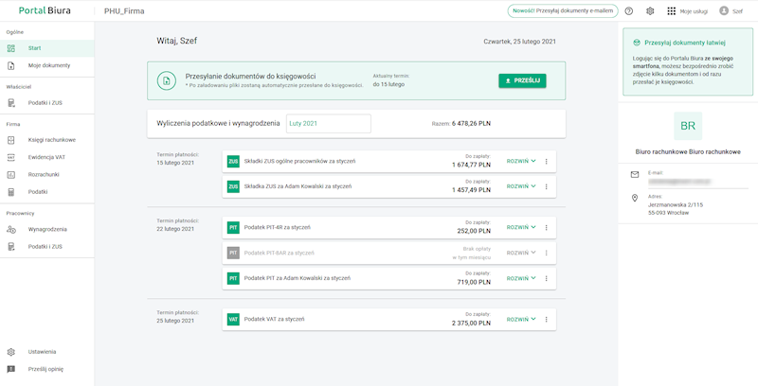Expand Składki ZUS ogólne pracowników details

click(521, 161)
